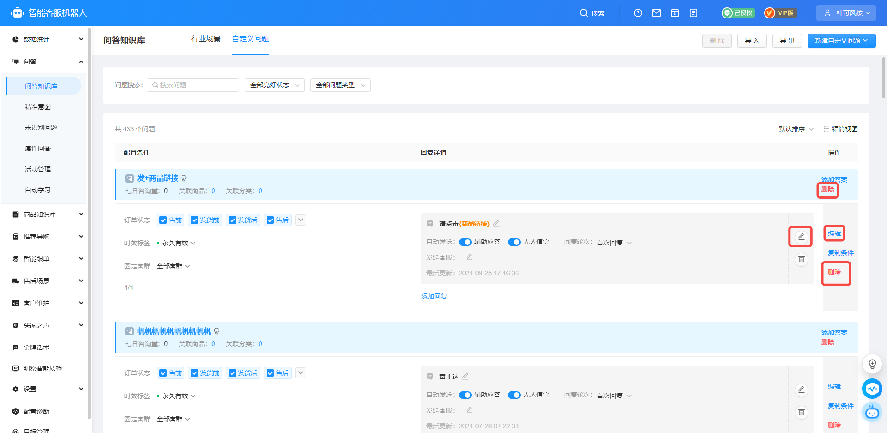Viewport: 887px width, 433px height.
Task: Click the floating blue activity monitor button
Action: 872,389
